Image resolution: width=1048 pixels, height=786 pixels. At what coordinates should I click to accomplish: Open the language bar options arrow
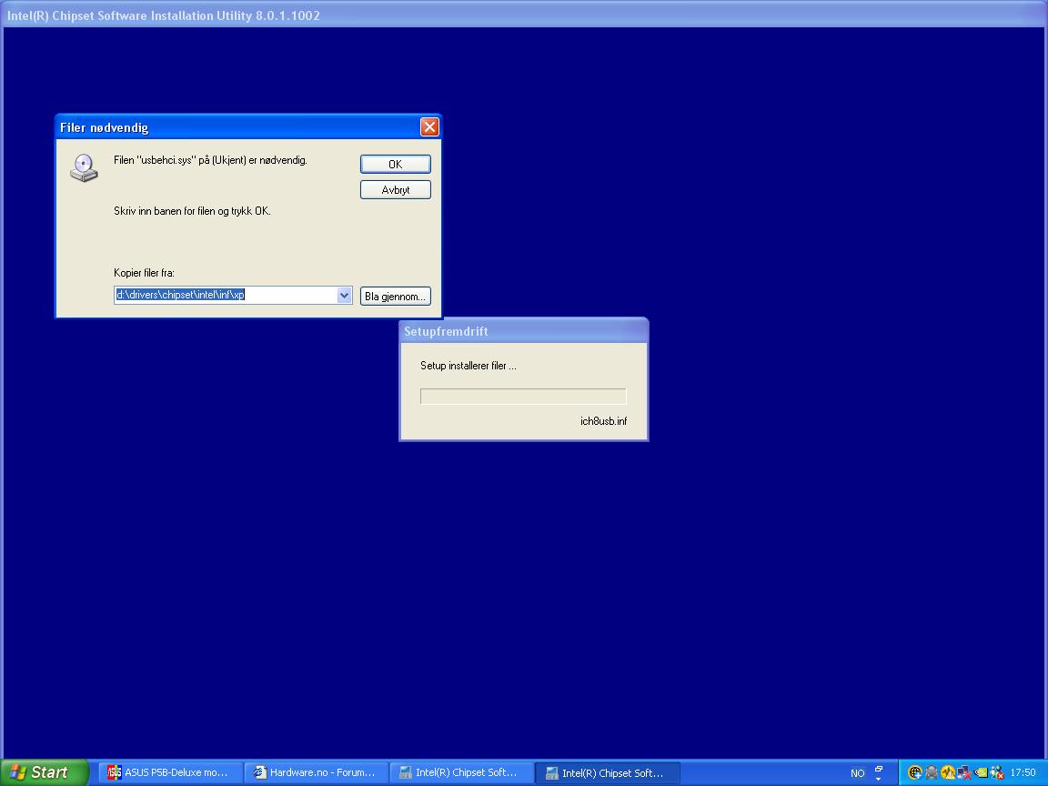click(x=879, y=780)
